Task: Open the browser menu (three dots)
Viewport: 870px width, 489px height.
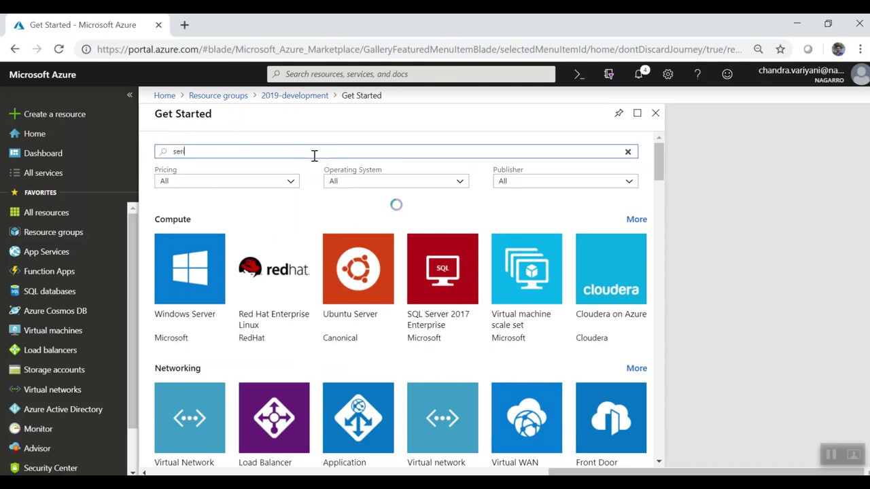Action: point(860,49)
